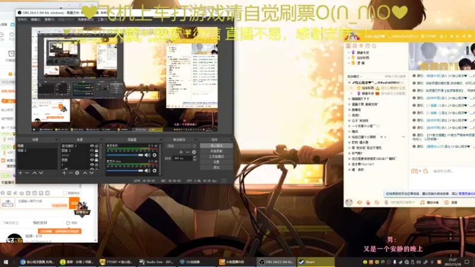Toggle visibility of first source in OBS list
Image resolution: width=475 pixels, height=267 pixels.
click(92, 146)
